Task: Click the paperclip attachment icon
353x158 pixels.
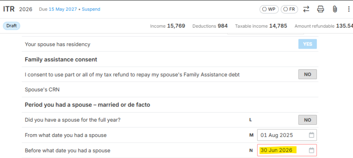Action: 335,9
